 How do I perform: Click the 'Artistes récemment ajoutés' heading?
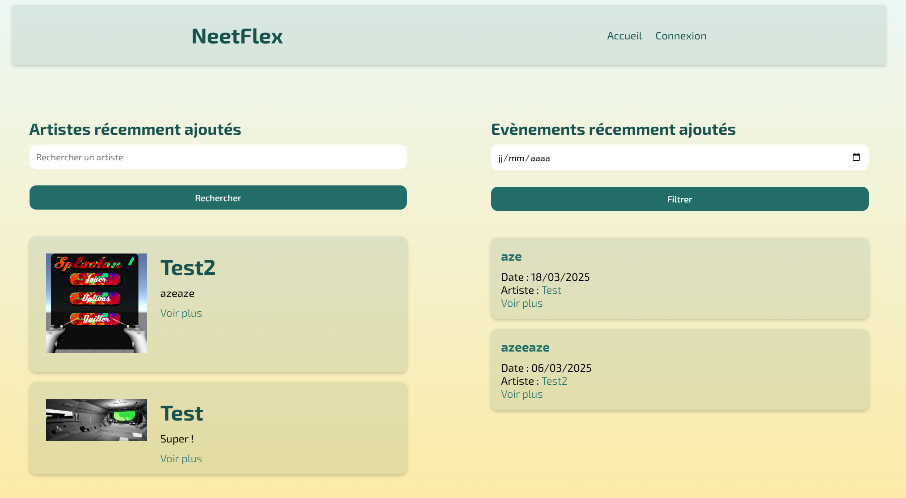tap(135, 129)
